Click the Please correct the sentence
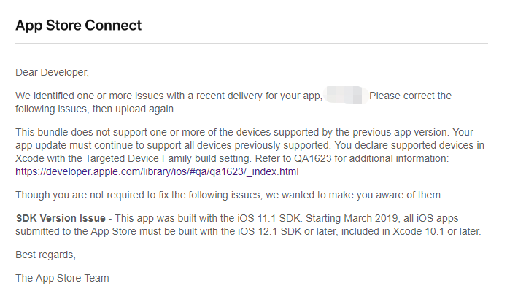Viewport: 526px width, 291px height. 410,96
